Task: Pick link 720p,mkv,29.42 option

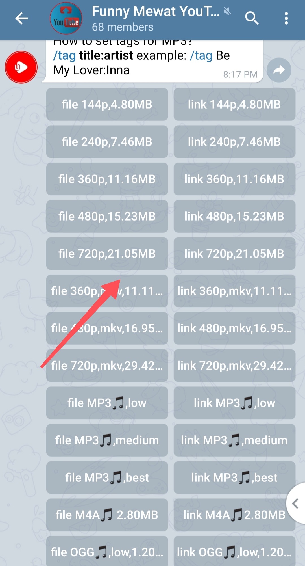Action: (234, 366)
